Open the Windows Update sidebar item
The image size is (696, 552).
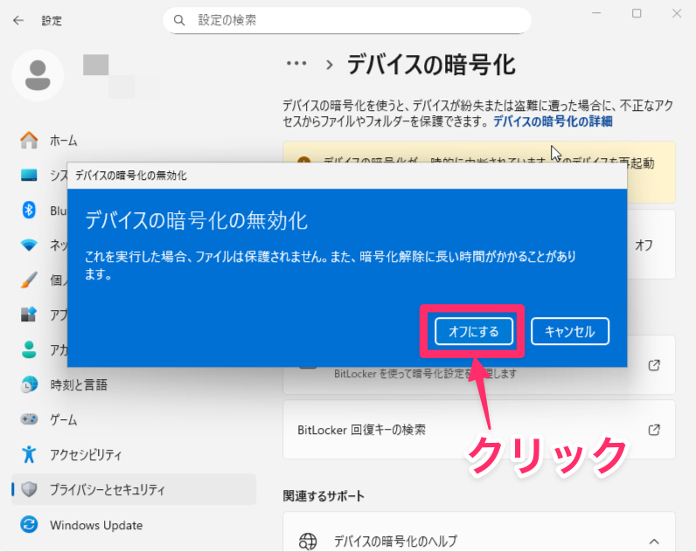coord(96,525)
